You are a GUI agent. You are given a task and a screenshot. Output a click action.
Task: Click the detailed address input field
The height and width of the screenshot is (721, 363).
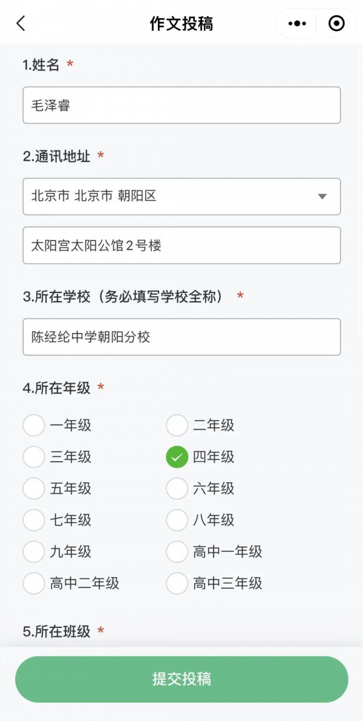(x=181, y=245)
